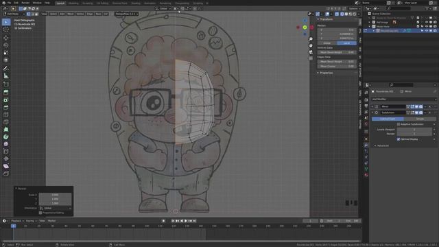Select the Measure tool
The image size is (439, 247).
click(6, 76)
